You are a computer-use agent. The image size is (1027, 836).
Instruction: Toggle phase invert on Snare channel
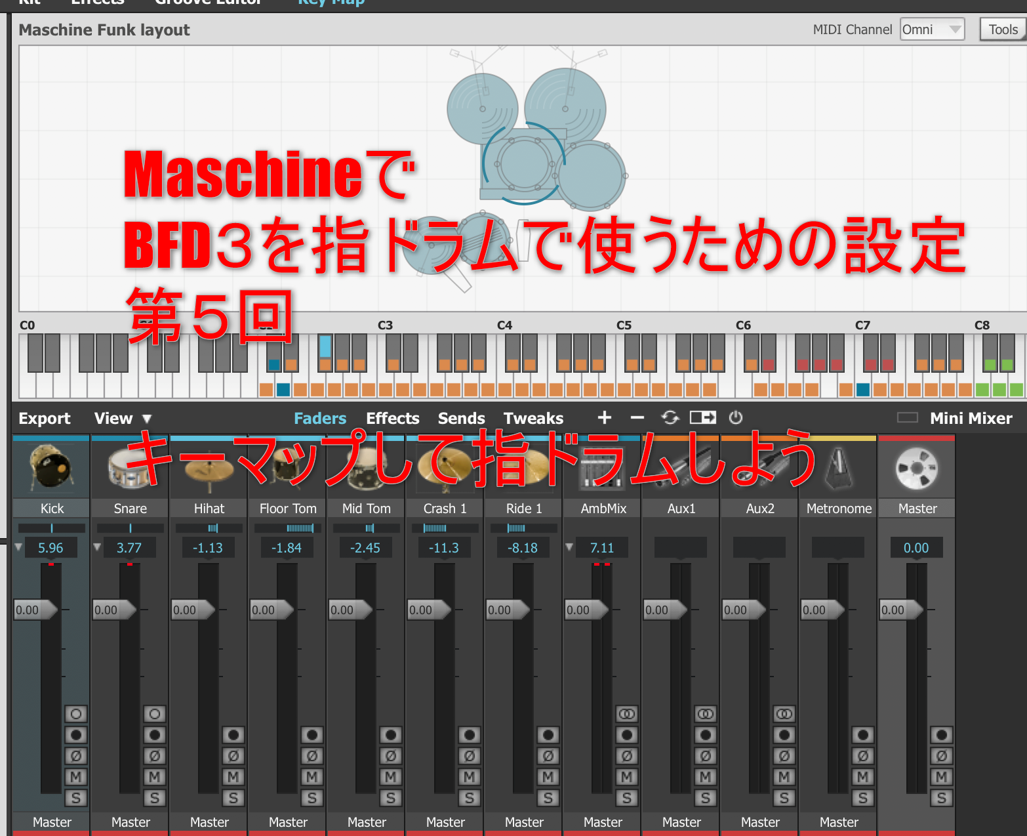pos(154,756)
